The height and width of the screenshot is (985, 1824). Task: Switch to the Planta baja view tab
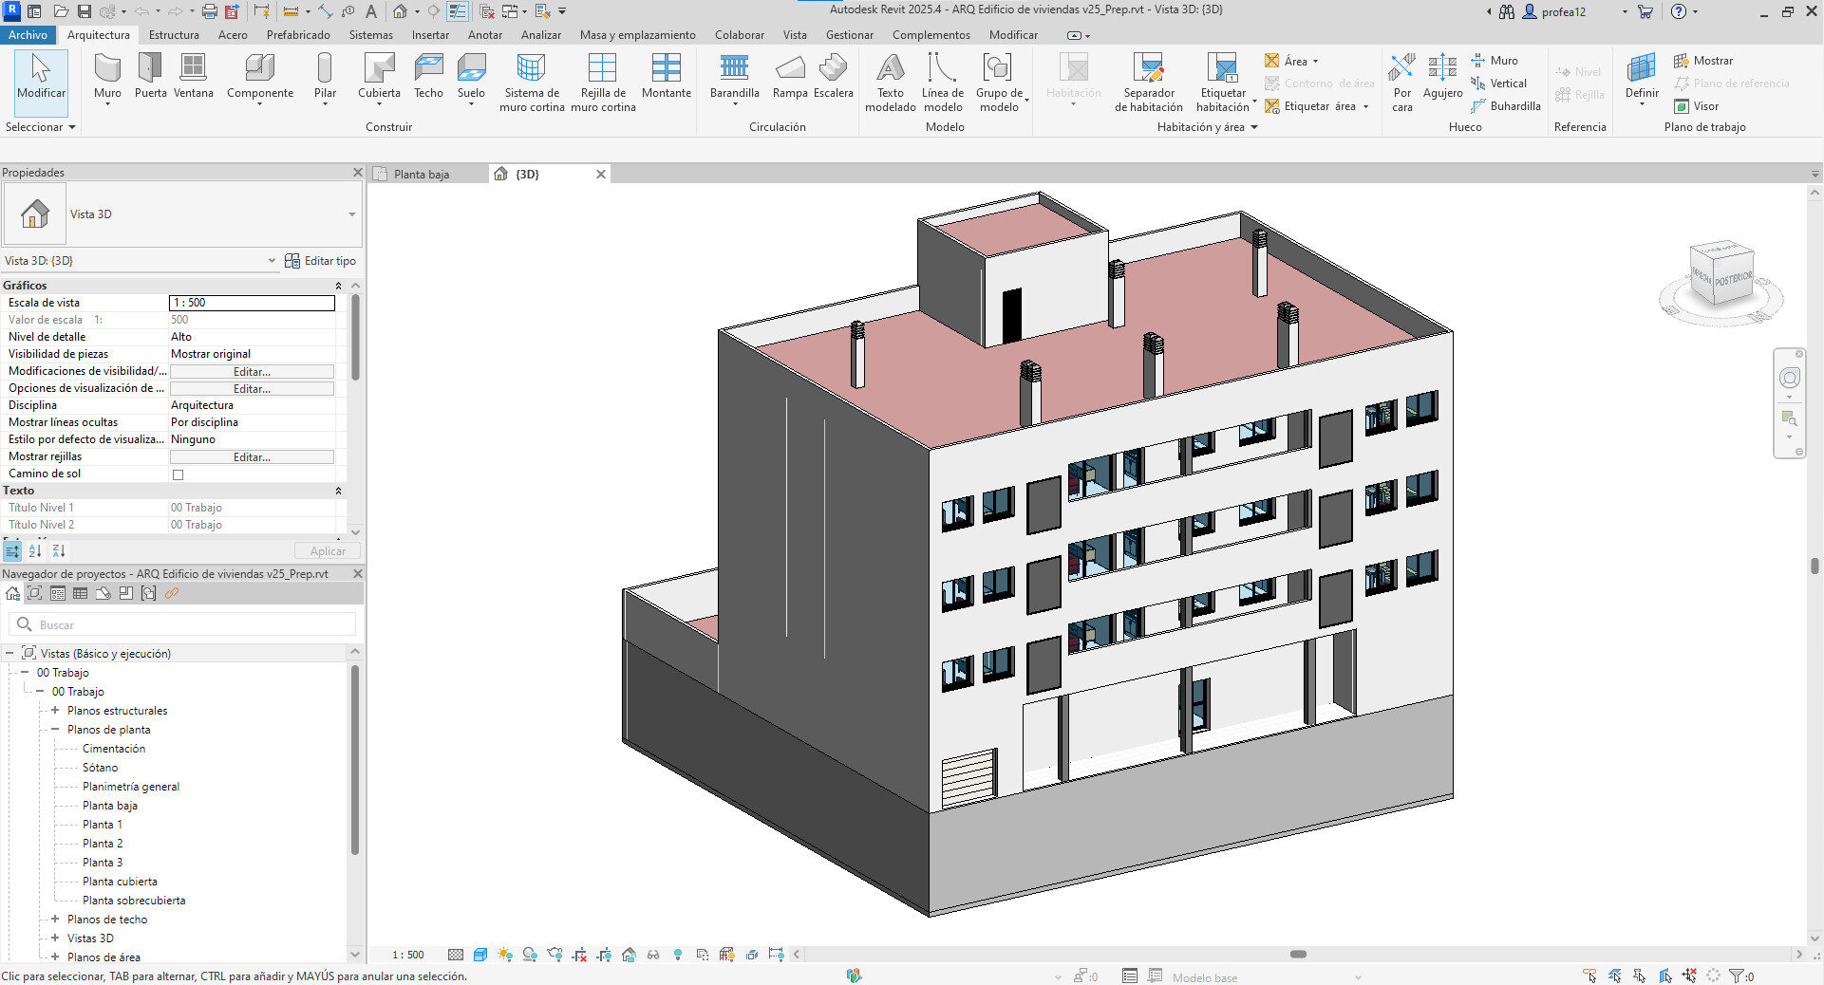point(422,175)
